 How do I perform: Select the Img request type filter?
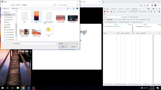point(120,19)
